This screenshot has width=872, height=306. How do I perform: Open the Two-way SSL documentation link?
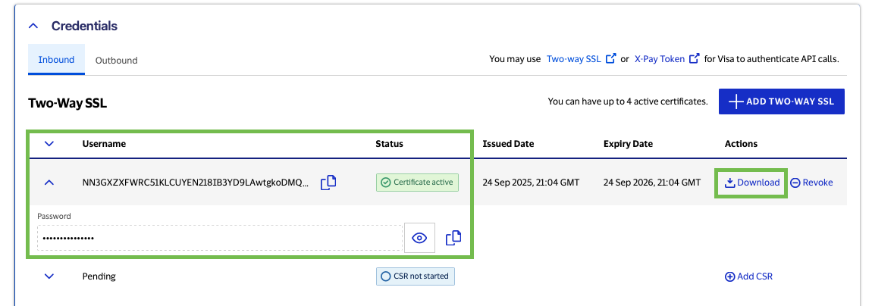pyautogui.click(x=573, y=59)
